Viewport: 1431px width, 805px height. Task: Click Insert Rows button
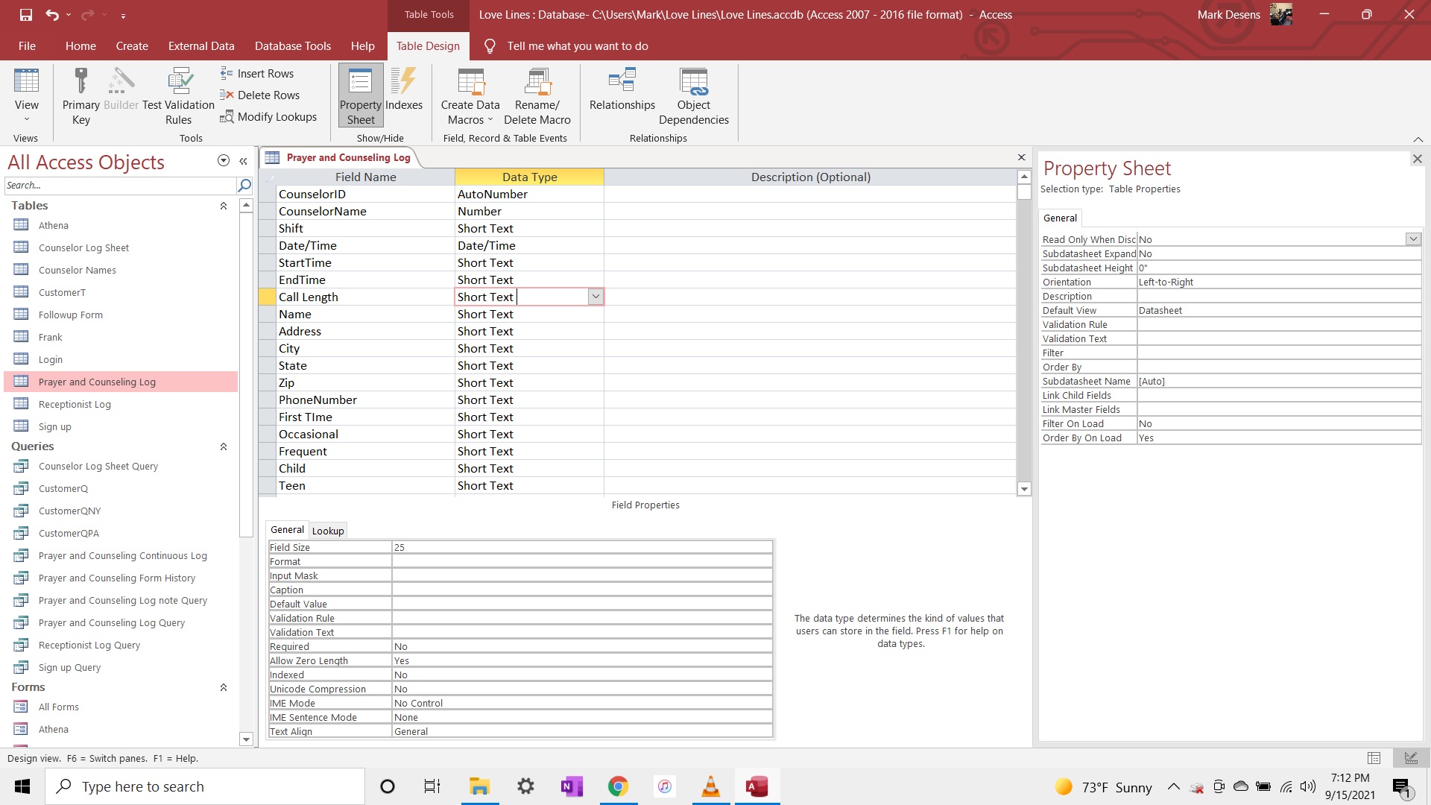pyautogui.click(x=257, y=73)
